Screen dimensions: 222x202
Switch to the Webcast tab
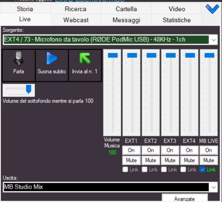pyautogui.click(x=76, y=20)
